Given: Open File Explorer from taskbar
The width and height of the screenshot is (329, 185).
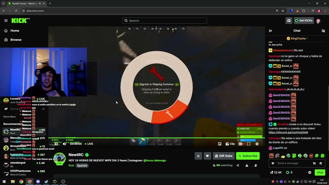Looking at the screenshot, I should coord(13,182).
